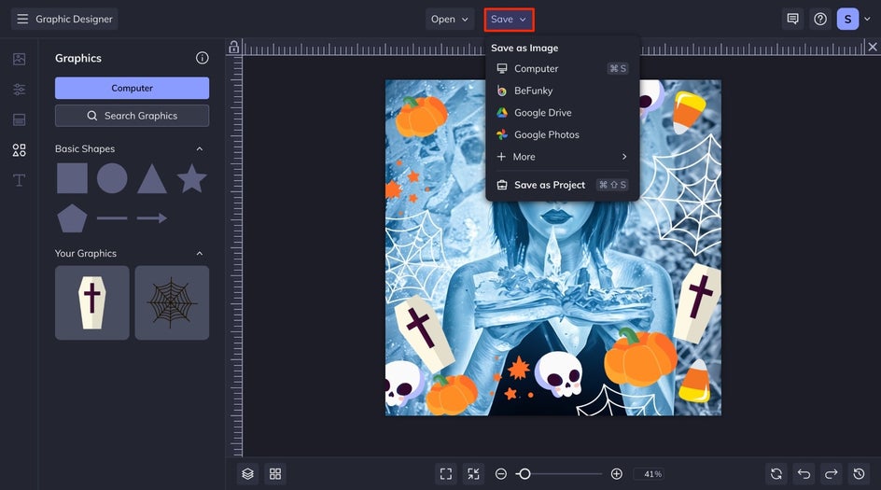
Task: Select the coffin graphic thumbnail
Action: coord(92,303)
